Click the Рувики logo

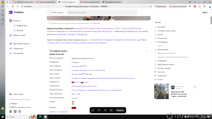tap(16, 12)
